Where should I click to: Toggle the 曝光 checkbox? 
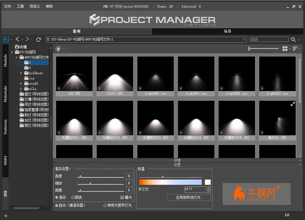(x=122, y=198)
